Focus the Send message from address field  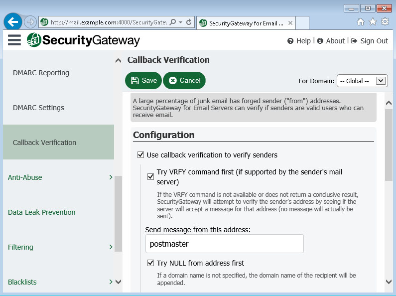(x=225, y=244)
